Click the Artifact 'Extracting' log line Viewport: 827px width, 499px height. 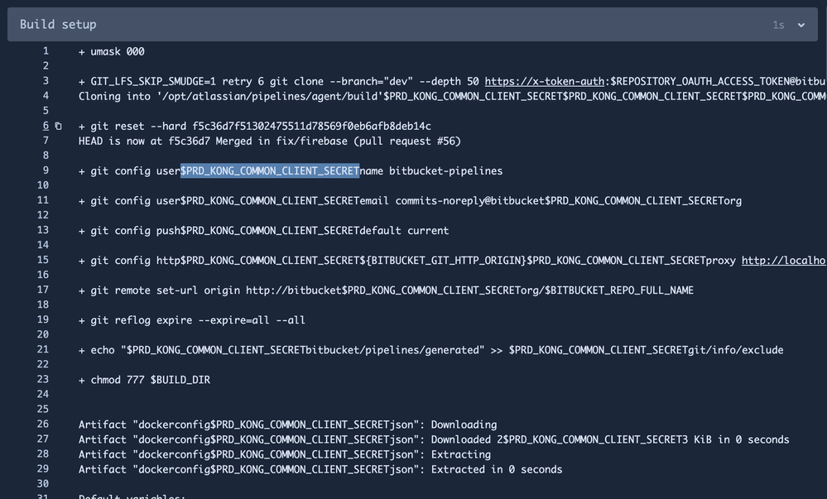point(284,454)
